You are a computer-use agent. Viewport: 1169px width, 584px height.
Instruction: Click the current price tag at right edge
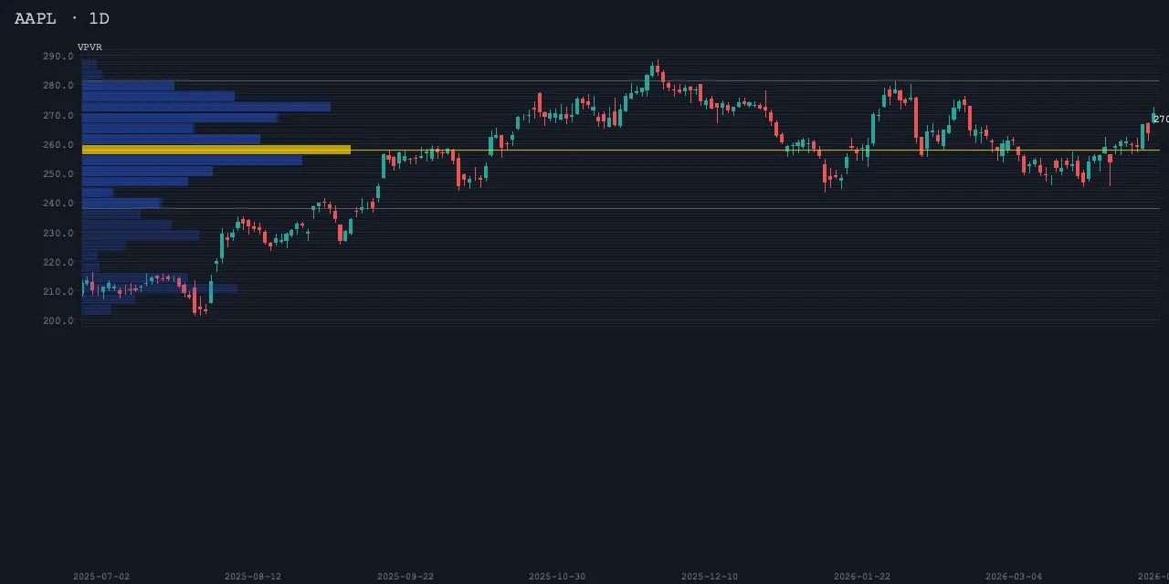pyautogui.click(x=1160, y=120)
